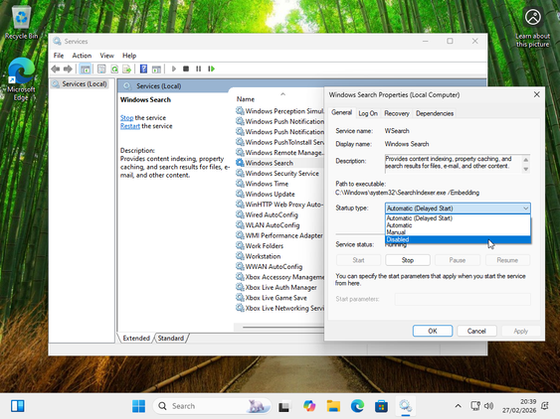The width and height of the screenshot is (560, 419).
Task: Open the Windows Start menu
Action: point(138,406)
